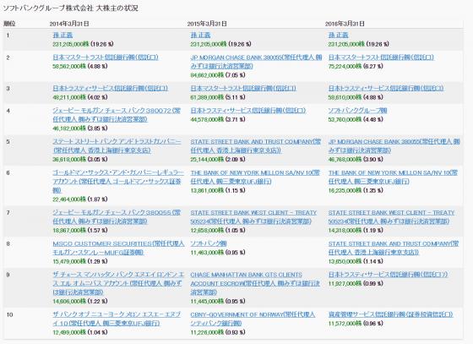Open the 孫 正義 link under 2015年3月31日
Viewport: 473px width, 344px height.
[x=200, y=35]
